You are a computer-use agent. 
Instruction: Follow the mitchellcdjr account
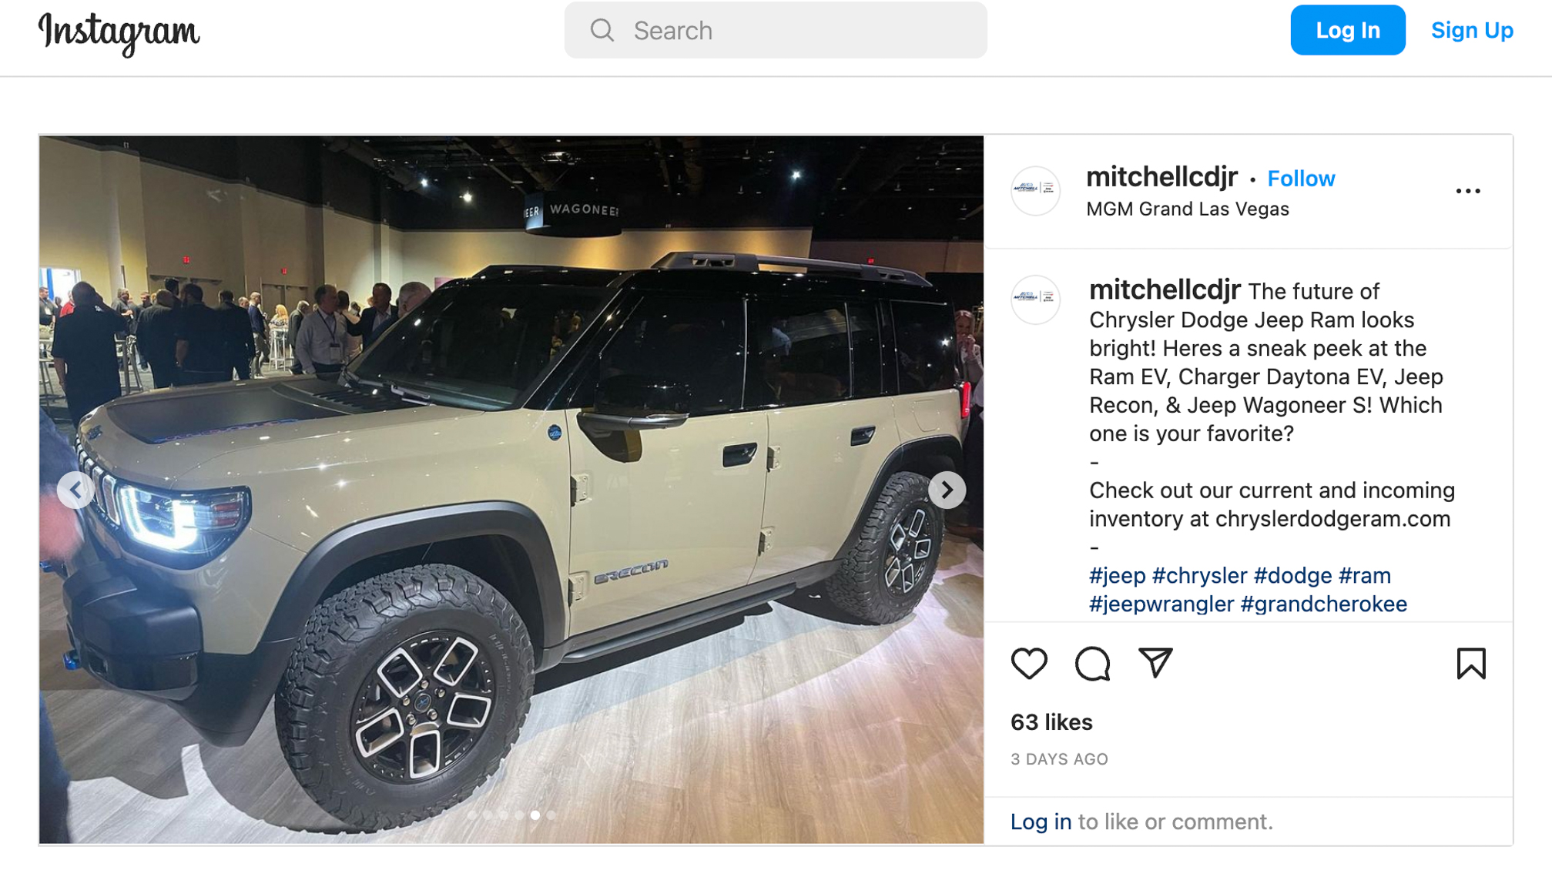pos(1301,179)
